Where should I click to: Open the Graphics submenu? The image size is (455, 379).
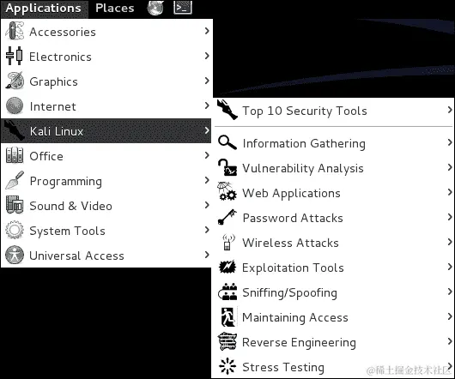[106, 81]
